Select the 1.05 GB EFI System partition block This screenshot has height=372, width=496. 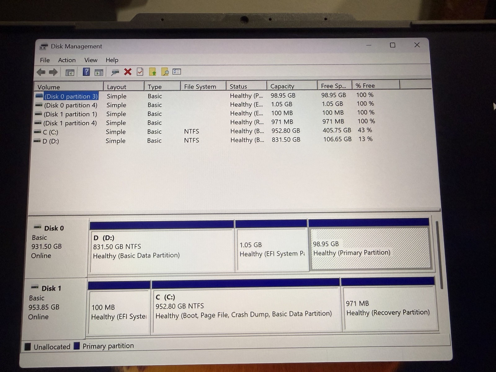272,246
